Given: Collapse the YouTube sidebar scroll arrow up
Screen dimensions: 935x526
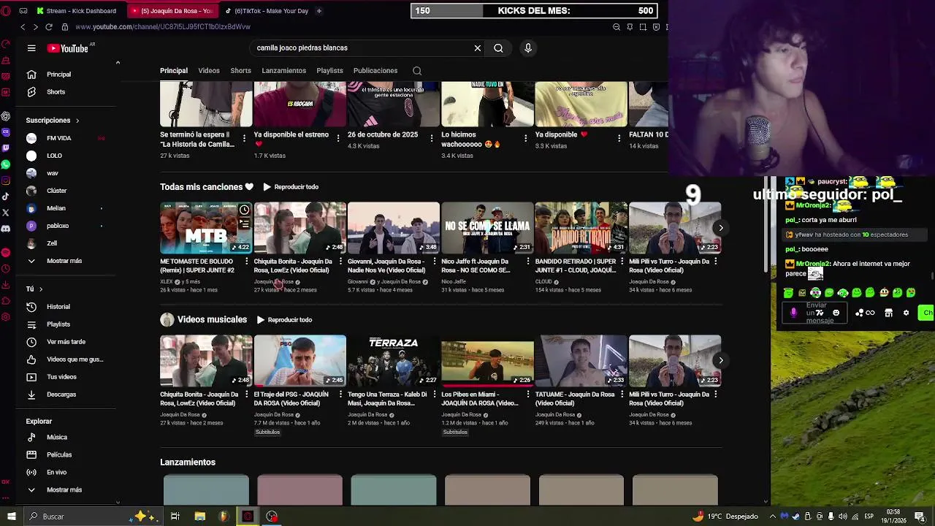Looking at the screenshot, I should (118, 63).
